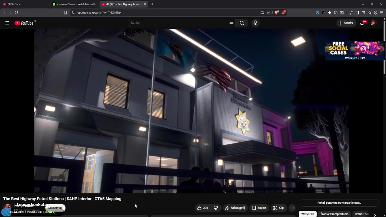Open Prompt Studio channel avatar

coord(7,208)
